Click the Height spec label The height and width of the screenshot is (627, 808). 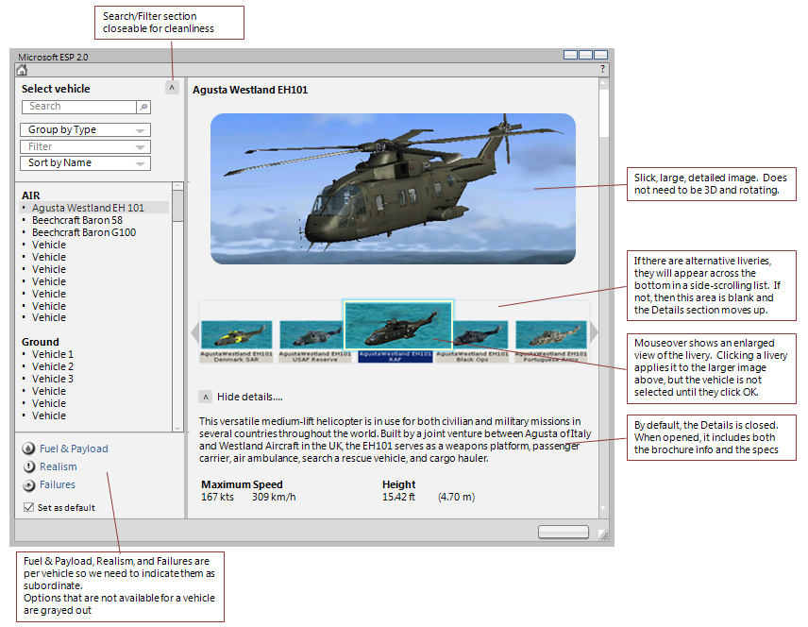coord(399,484)
